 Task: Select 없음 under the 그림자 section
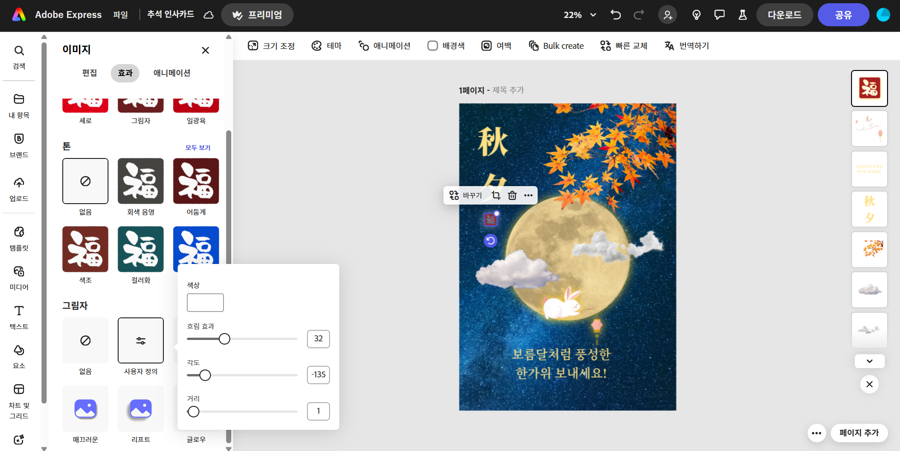tap(85, 340)
